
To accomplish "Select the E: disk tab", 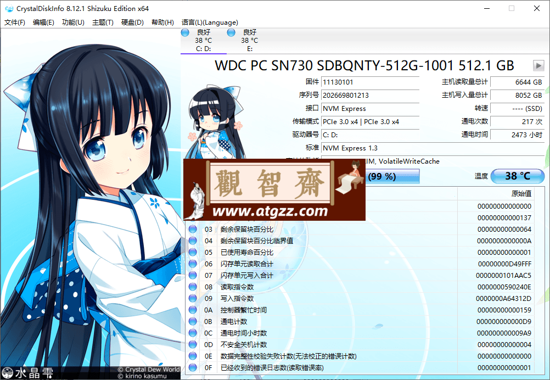I will [249, 41].
